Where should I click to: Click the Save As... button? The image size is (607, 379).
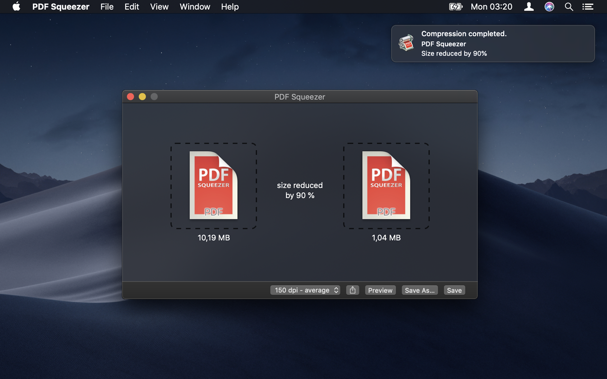[419, 290]
